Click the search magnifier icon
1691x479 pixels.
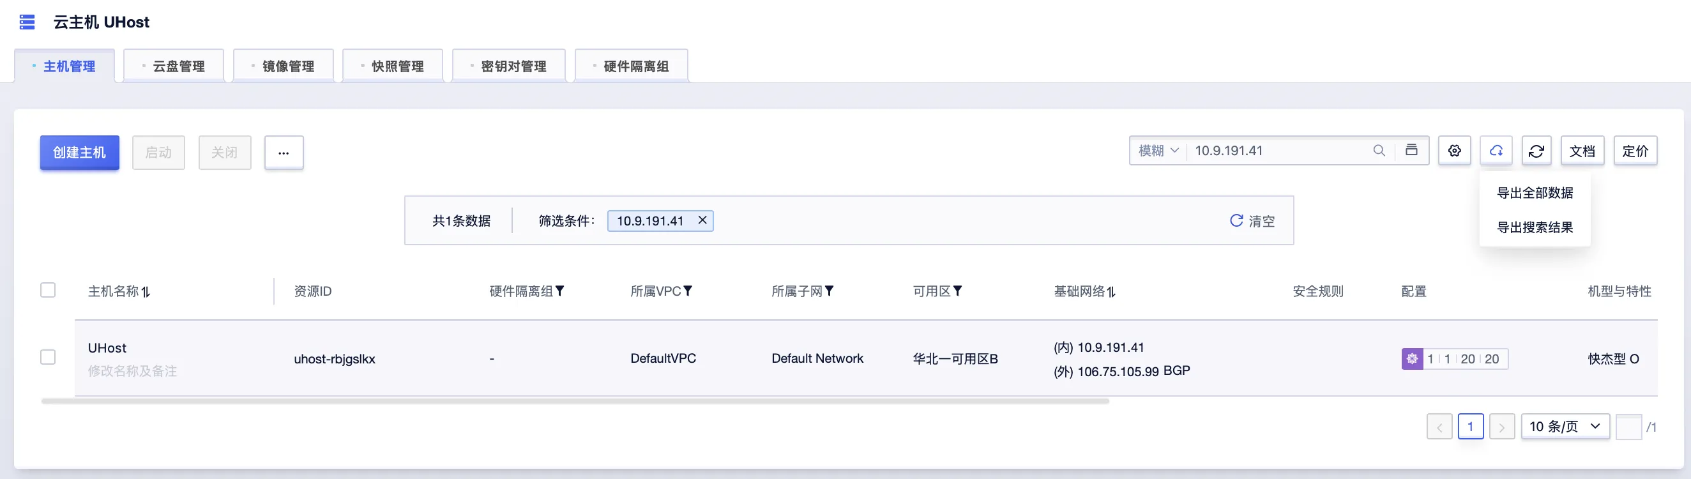click(x=1379, y=151)
